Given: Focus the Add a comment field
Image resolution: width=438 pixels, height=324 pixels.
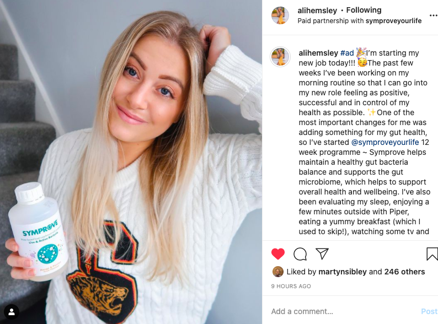Looking at the screenshot, I should (344, 311).
